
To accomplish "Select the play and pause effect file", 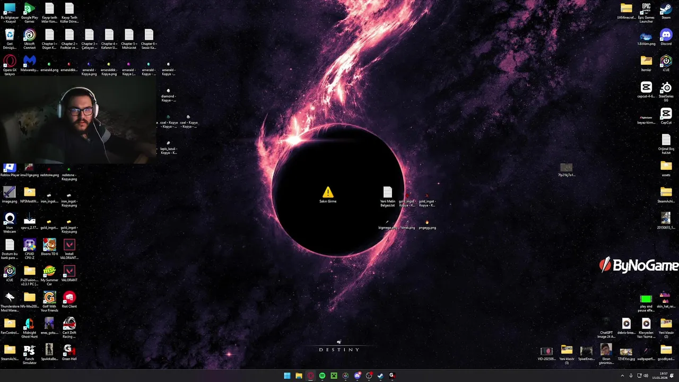I will click(x=646, y=302).
